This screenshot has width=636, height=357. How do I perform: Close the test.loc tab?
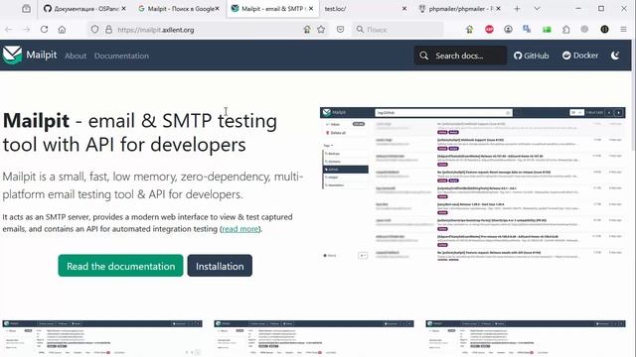pyautogui.click(x=404, y=9)
